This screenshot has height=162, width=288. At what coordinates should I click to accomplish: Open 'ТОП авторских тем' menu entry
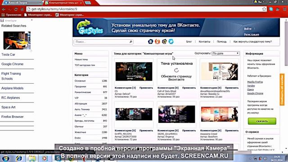click(x=85, y=65)
